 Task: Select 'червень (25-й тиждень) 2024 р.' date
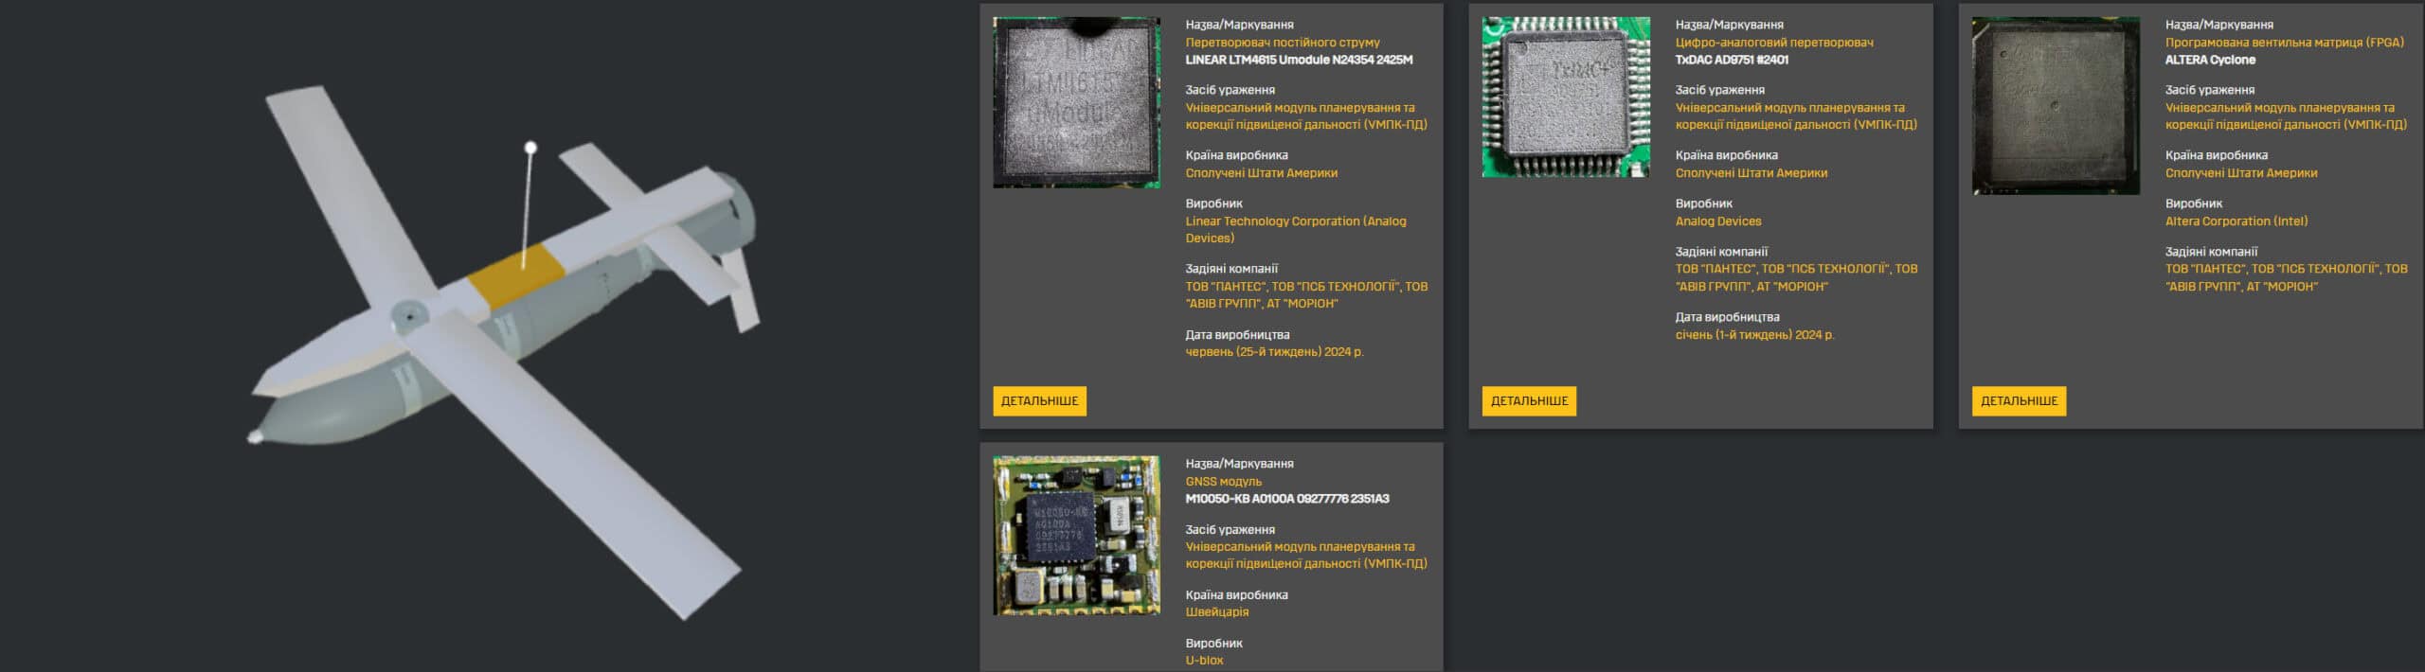pyautogui.click(x=1274, y=352)
